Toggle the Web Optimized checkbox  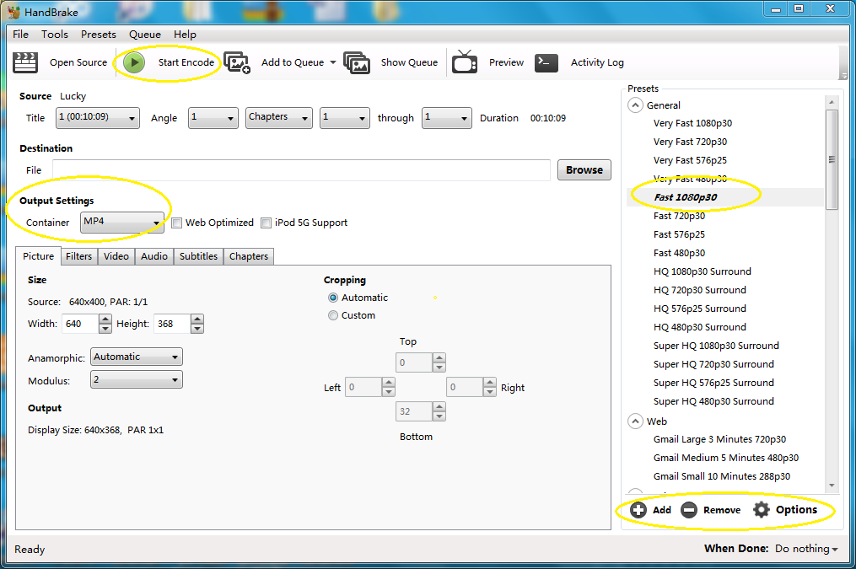click(x=176, y=223)
